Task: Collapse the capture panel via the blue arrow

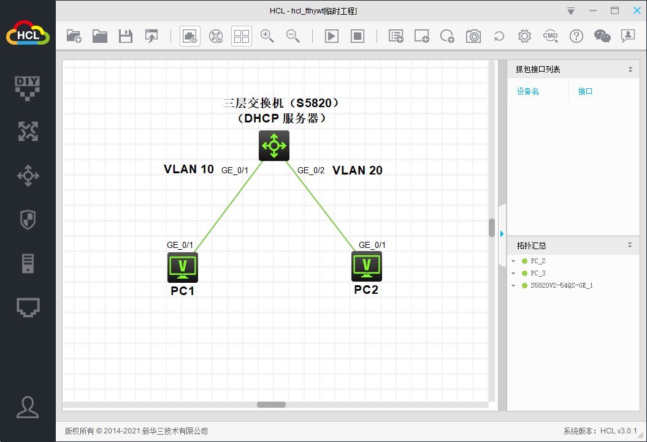Action: pos(502,233)
